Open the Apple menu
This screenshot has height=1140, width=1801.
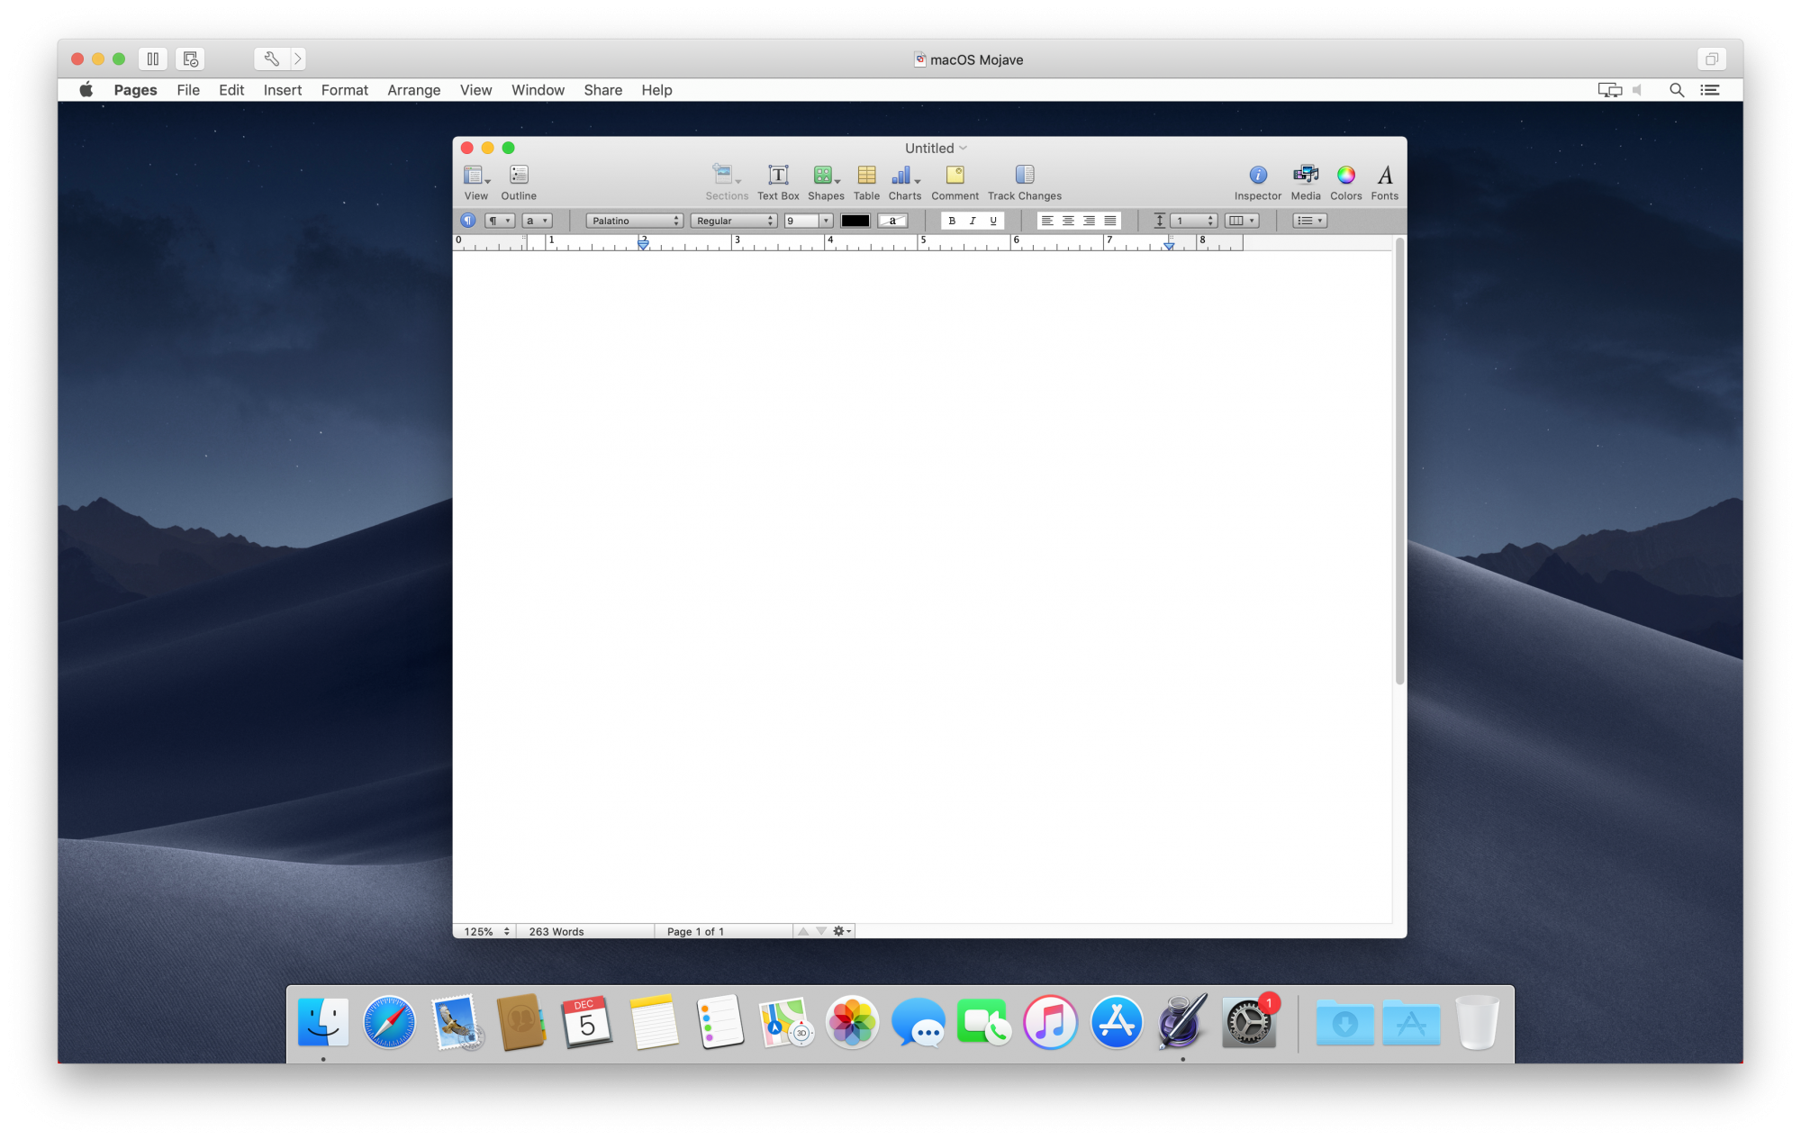point(86,89)
